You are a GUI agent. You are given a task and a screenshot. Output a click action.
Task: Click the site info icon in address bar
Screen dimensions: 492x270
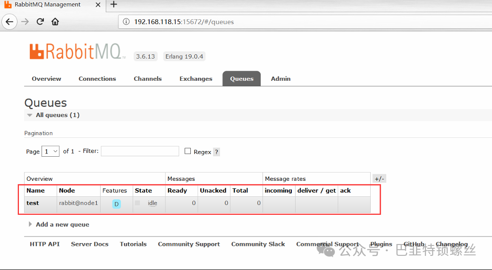[x=126, y=22]
